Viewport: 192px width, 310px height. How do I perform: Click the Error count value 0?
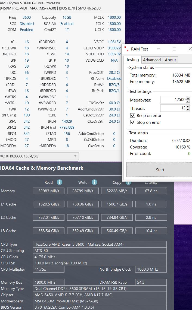pos(189,154)
